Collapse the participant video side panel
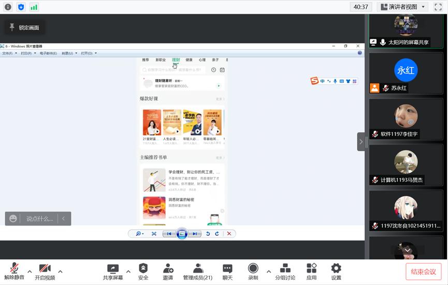448x285 pixels. click(x=361, y=142)
